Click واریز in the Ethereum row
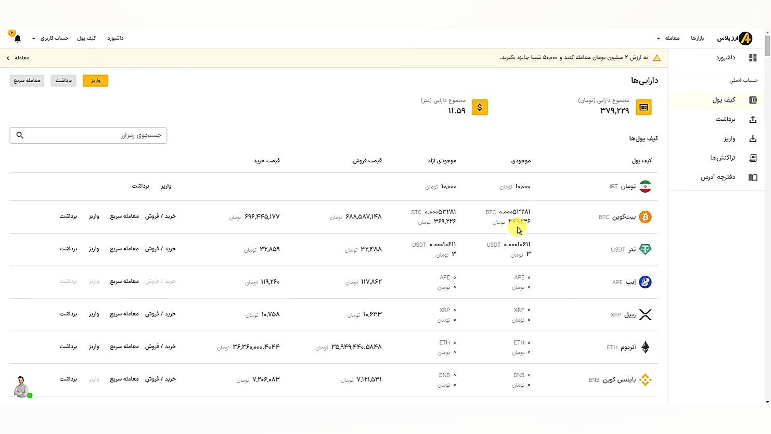Viewport: 771px width, 434px height. pyautogui.click(x=94, y=346)
